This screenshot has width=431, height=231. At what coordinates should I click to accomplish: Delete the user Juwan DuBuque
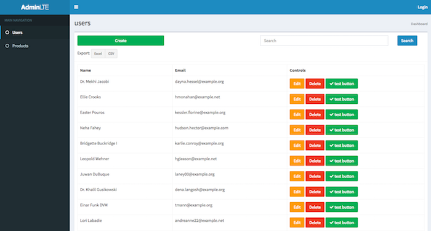pyautogui.click(x=315, y=176)
